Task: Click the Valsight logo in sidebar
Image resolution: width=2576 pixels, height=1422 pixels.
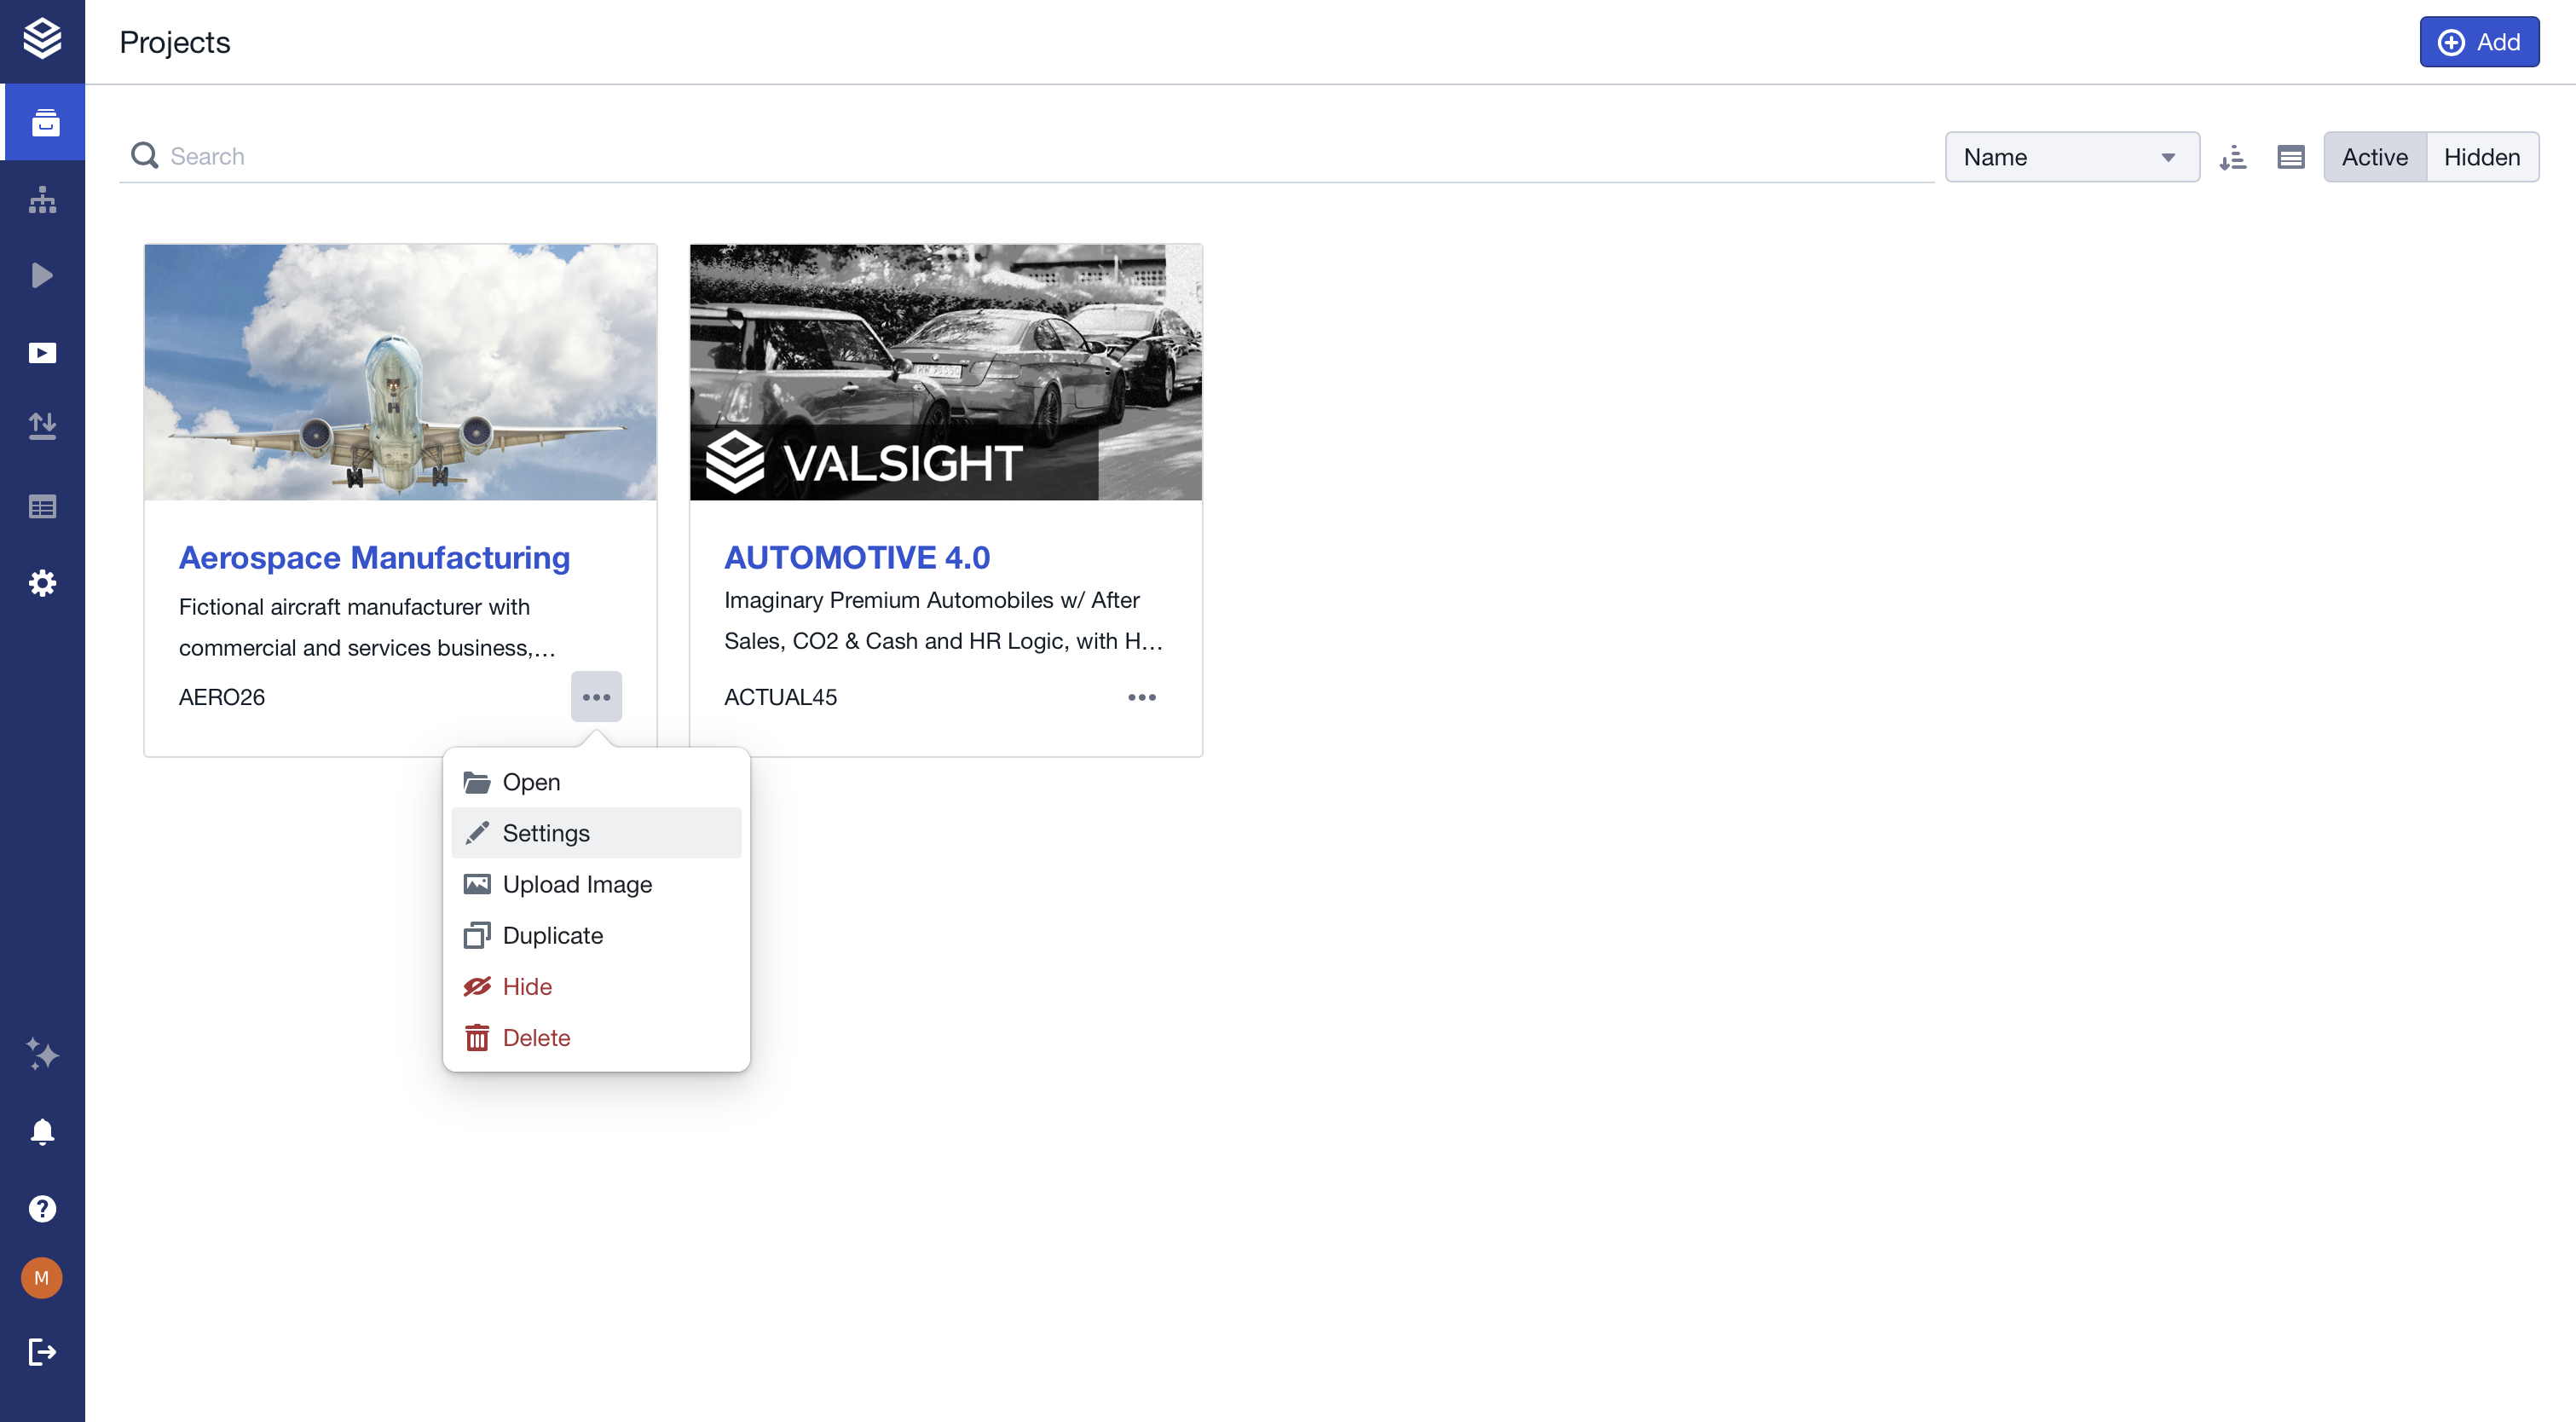Action: tap(42, 40)
